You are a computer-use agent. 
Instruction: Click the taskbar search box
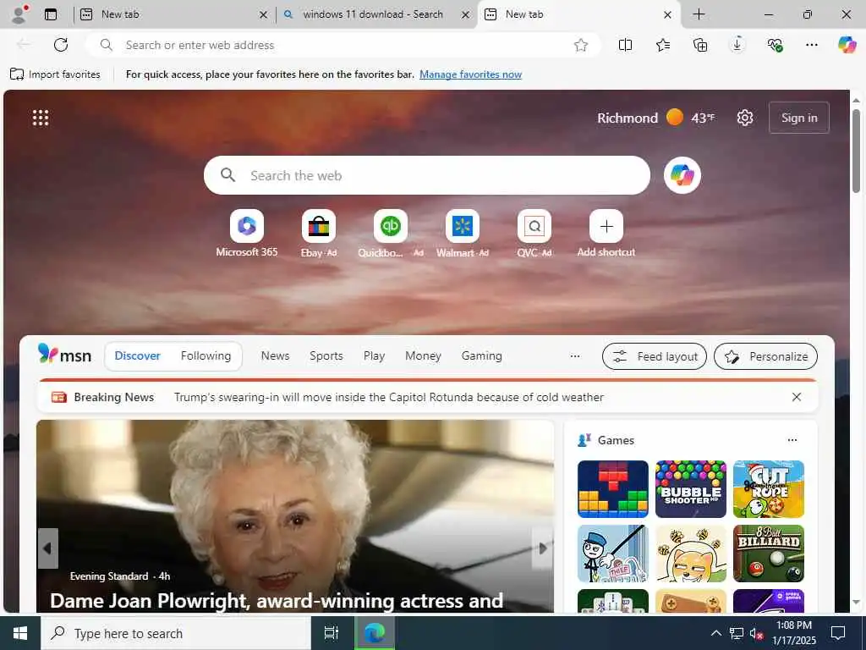coord(176,633)
